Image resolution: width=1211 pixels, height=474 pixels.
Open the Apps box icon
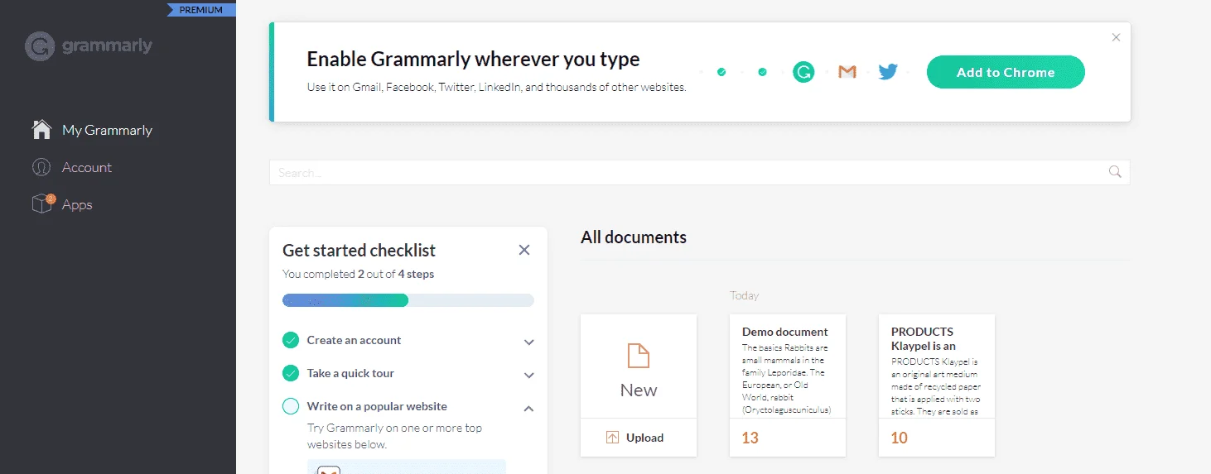42,203
